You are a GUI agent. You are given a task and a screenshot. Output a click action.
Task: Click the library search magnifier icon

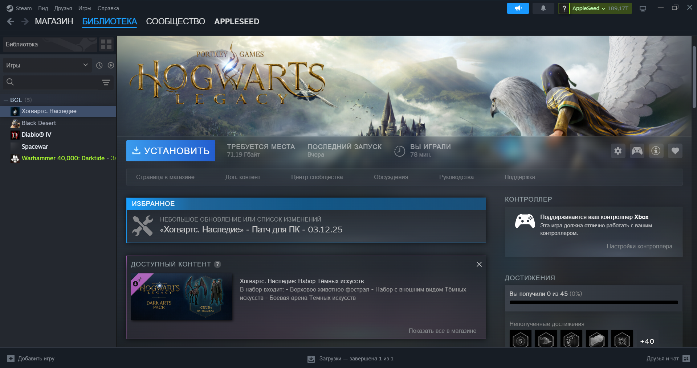[x=10, y=82]
